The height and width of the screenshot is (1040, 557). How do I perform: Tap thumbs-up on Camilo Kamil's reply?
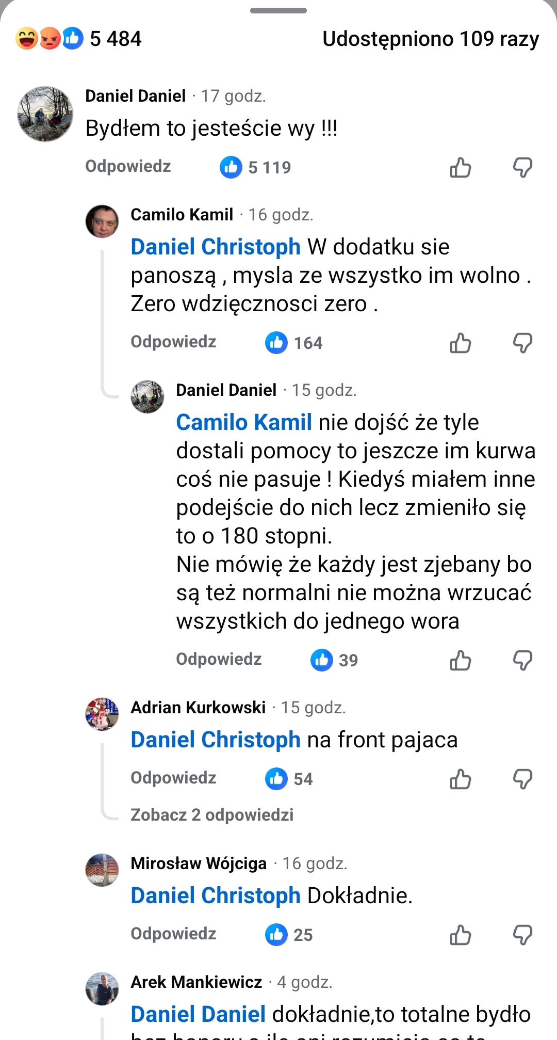pyautogui.click(x=460, y=343)
